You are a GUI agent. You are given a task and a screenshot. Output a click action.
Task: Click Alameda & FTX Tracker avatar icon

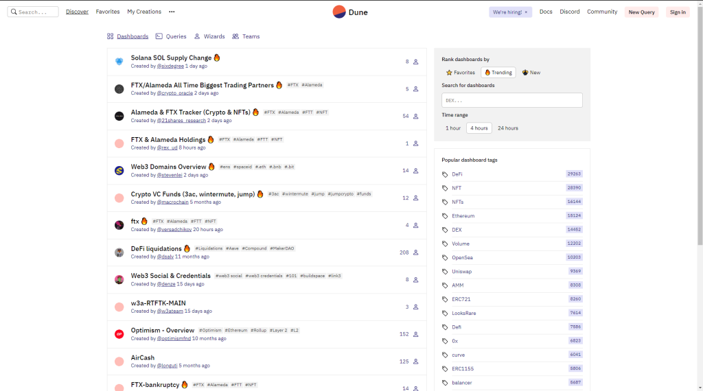pos(119,116)
